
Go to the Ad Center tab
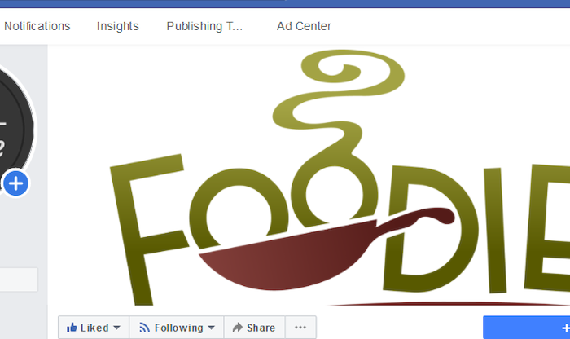coord(304,26)
